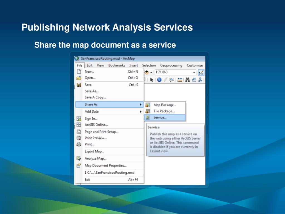Viewport: 285px width, 214px height.
Task: Choose Sign In... from the File menu
Action: (109, 118)
